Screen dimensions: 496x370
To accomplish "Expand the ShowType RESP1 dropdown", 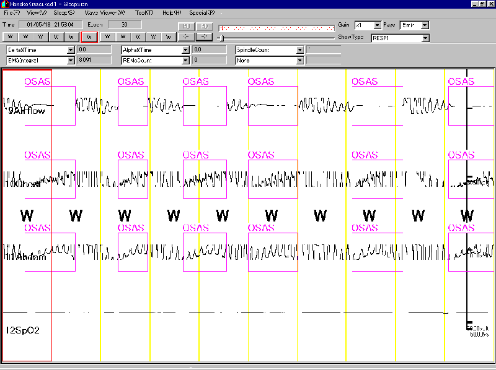I will [425, 38].
